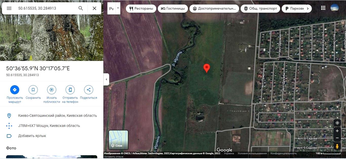This screenshot has width=346, height=159.
Task: Open the input language dropdown
Action: pyautogui.click(x=118, y=8)
